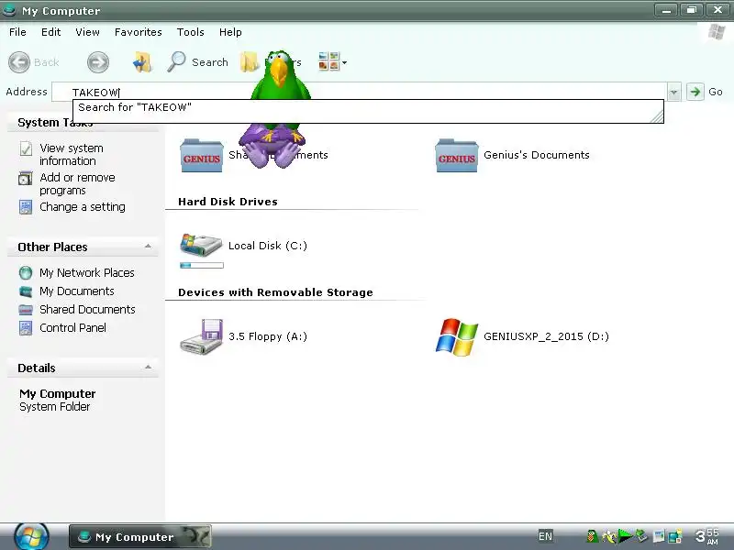
Task: Open the View menu
Action: click(x=87, y=32)
